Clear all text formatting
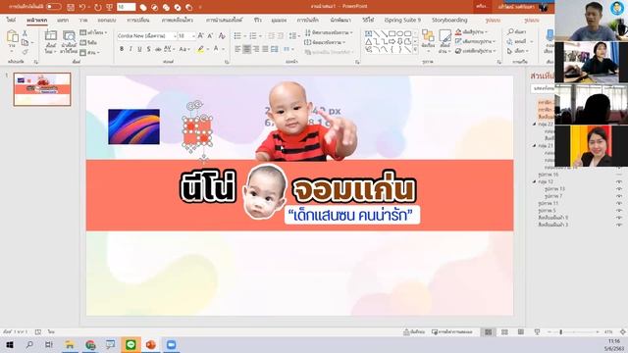628x353 pixels. click(222, 36)
